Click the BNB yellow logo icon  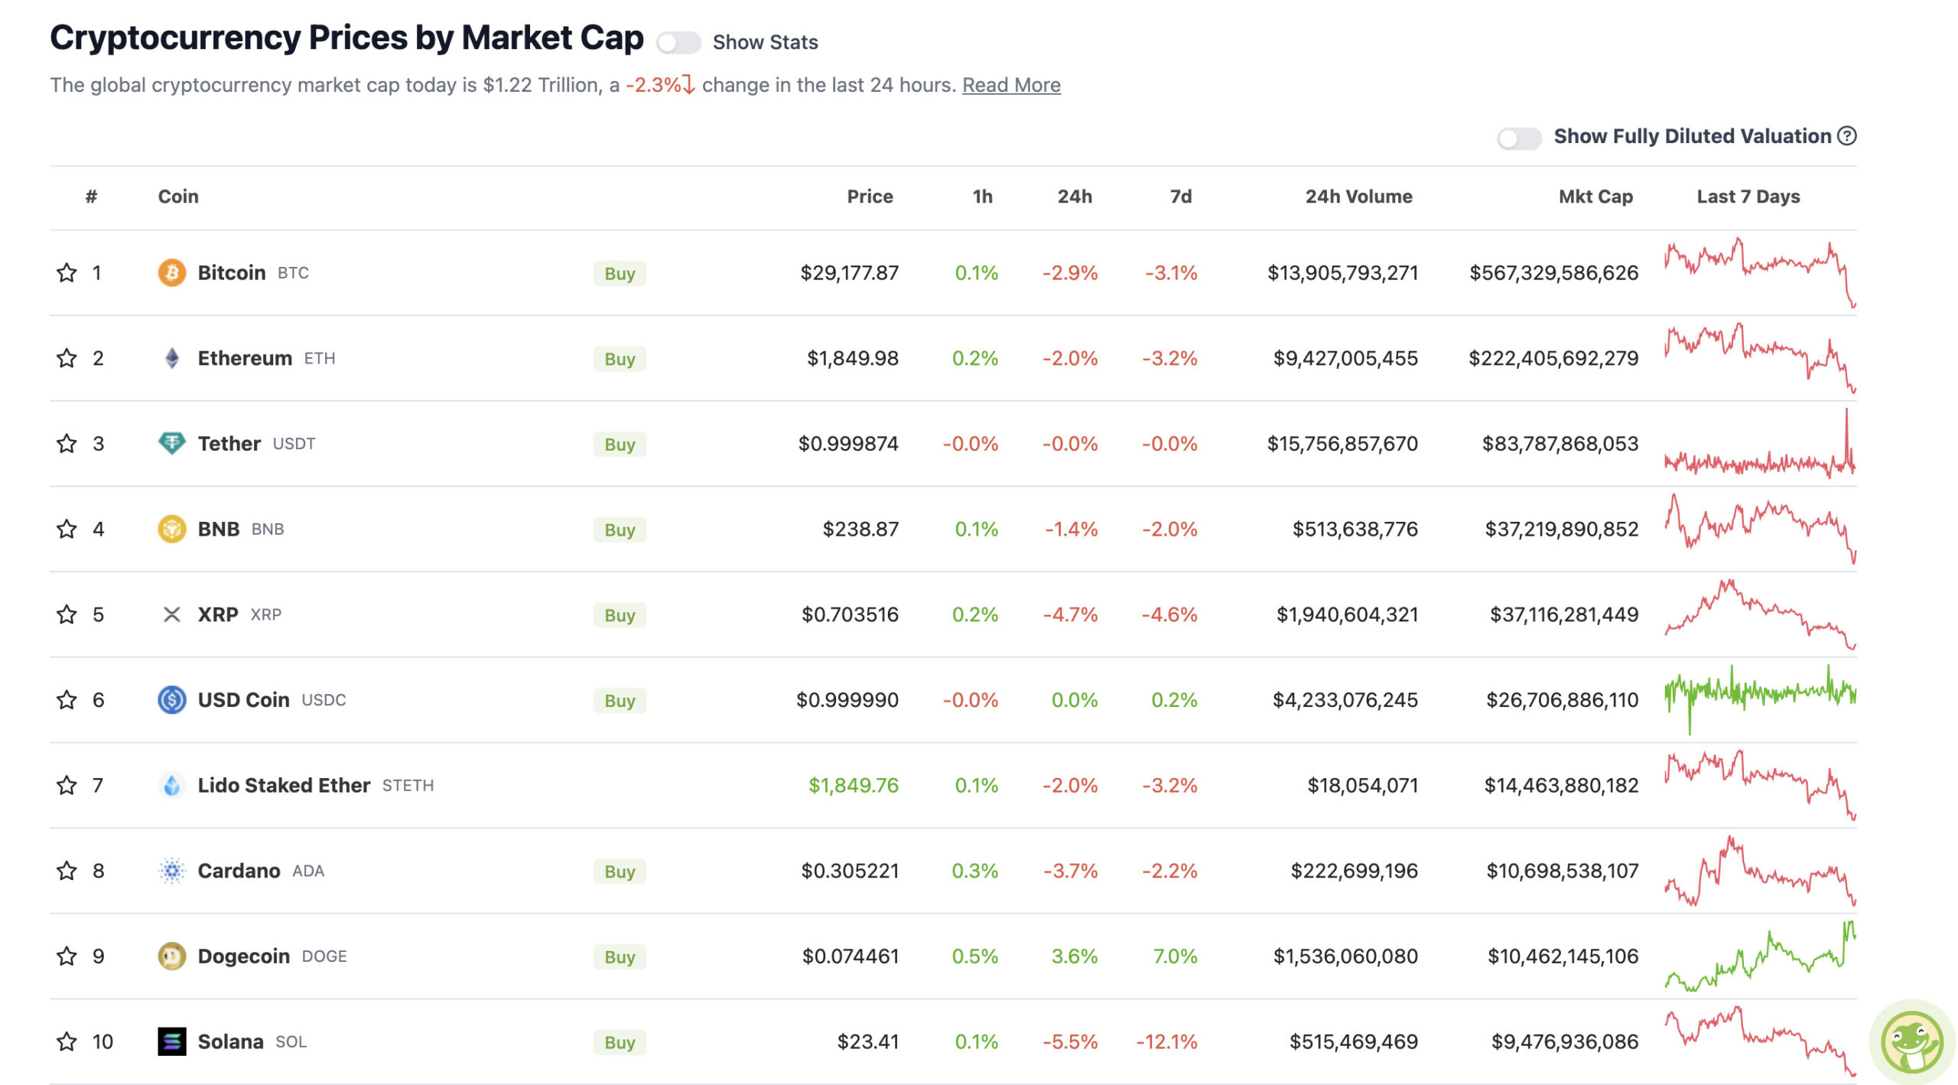click(172, 529)
